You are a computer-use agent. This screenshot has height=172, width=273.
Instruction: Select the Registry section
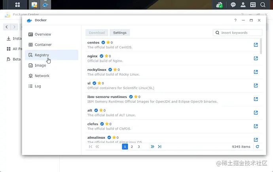pos(51,55)
